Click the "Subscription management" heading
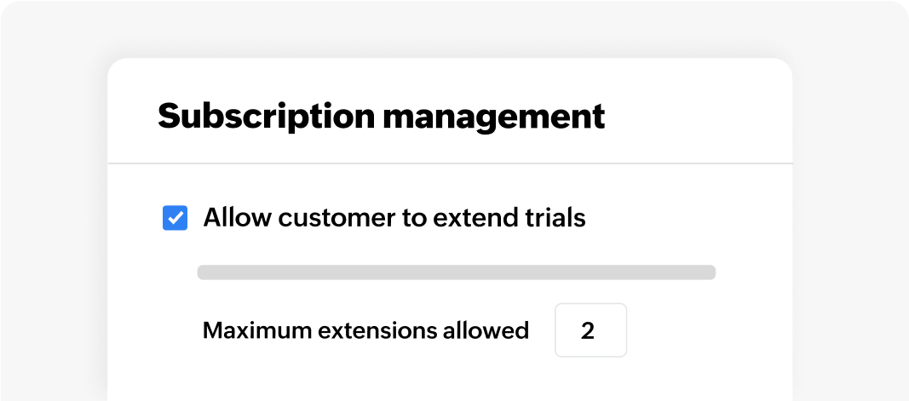The image size is (909, 401). (x=381, y=116)
